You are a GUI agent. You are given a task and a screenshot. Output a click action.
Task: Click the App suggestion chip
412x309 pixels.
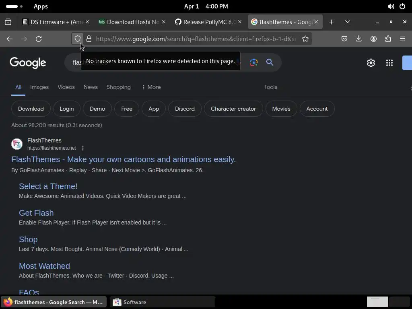click(154, 109)
